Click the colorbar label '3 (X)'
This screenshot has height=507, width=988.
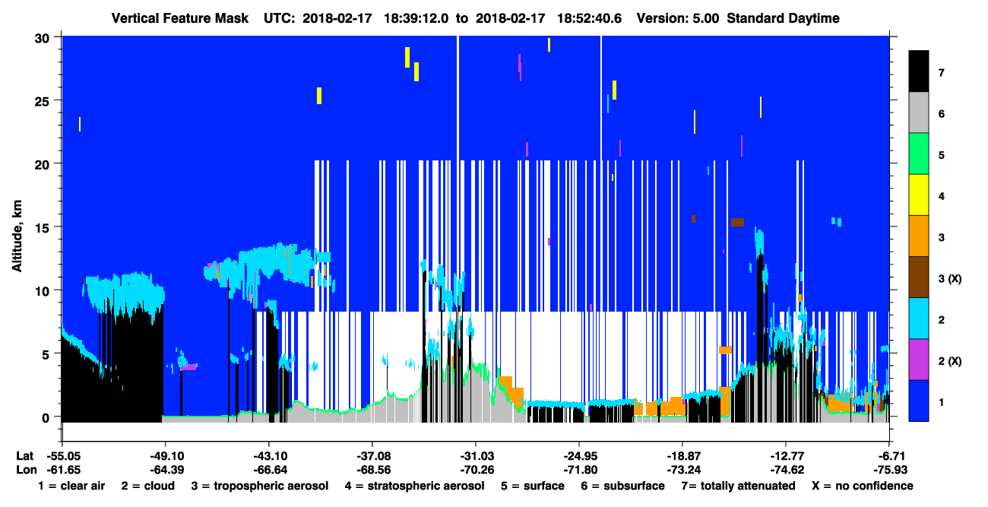[x=950, y=278]
